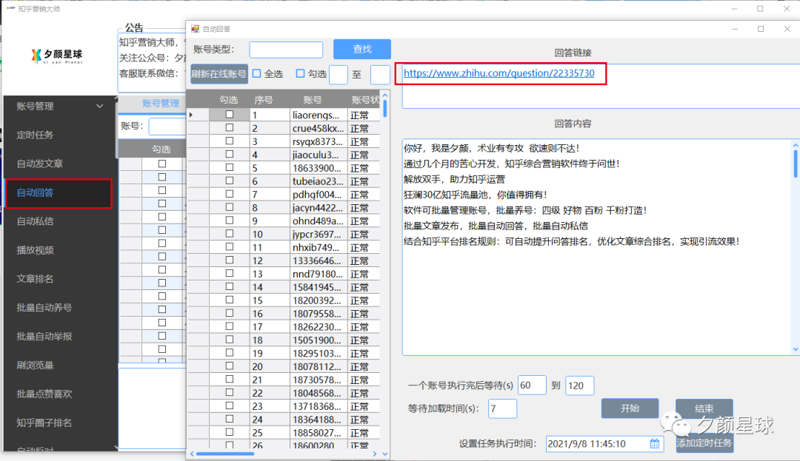This screenshot has width=800, height=461.
Task: Maximize the 自动回答 window
Action: [x=761, y=29]
